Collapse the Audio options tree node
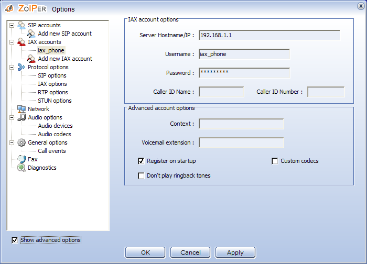 [x=12, y=117]
